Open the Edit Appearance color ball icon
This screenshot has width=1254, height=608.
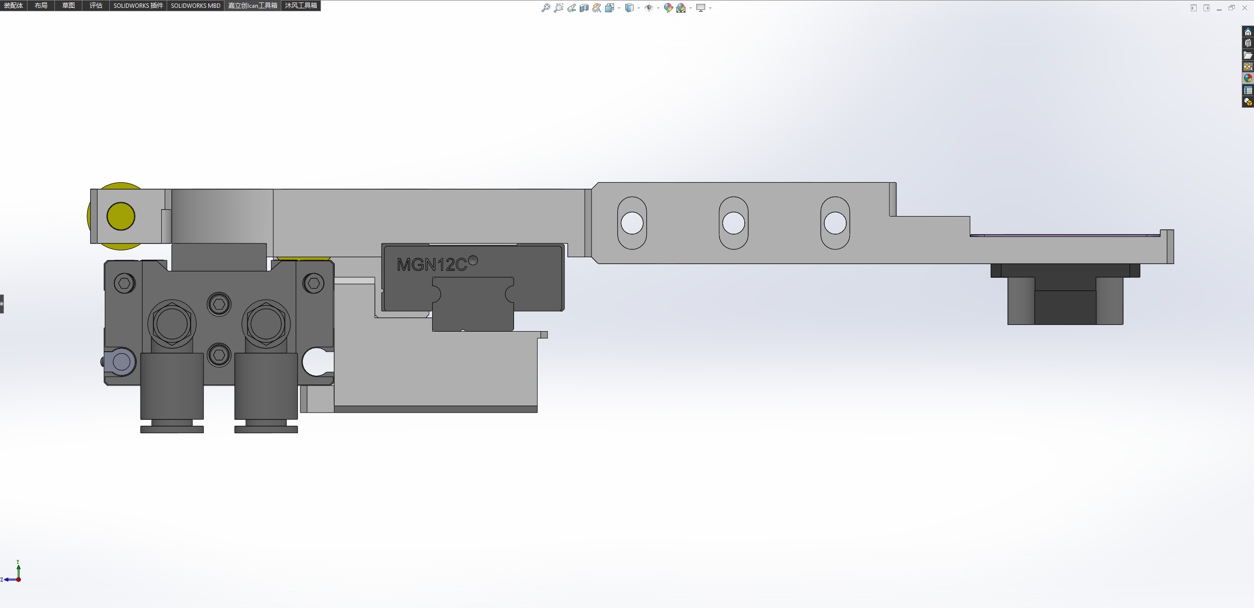pyautogui.click(x=668, y=8)
